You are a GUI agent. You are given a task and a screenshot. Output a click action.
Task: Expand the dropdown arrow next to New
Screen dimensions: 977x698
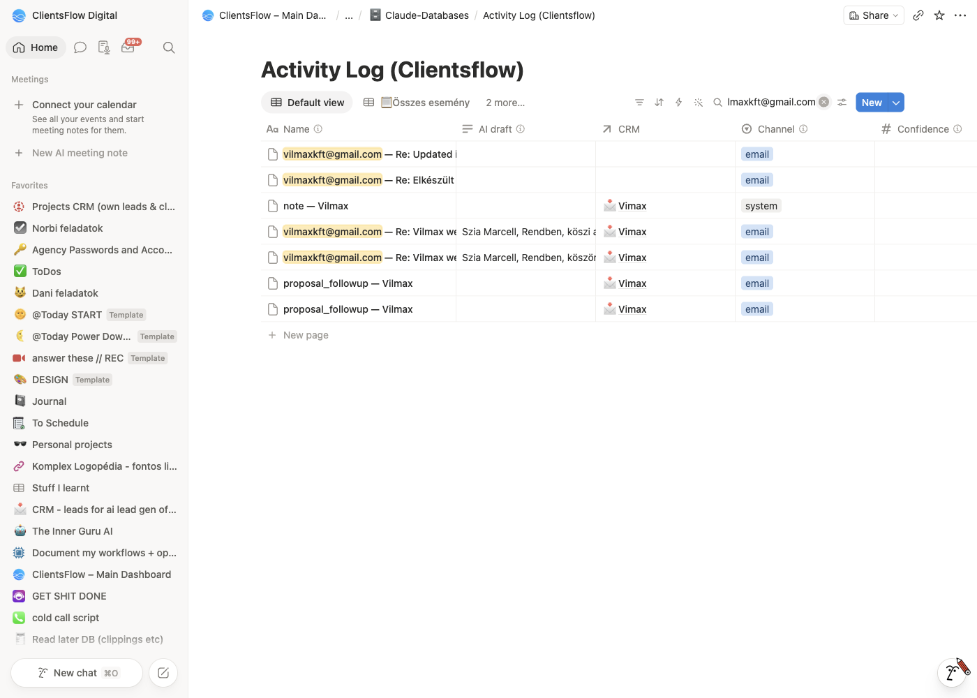click(x=896, y=103)
